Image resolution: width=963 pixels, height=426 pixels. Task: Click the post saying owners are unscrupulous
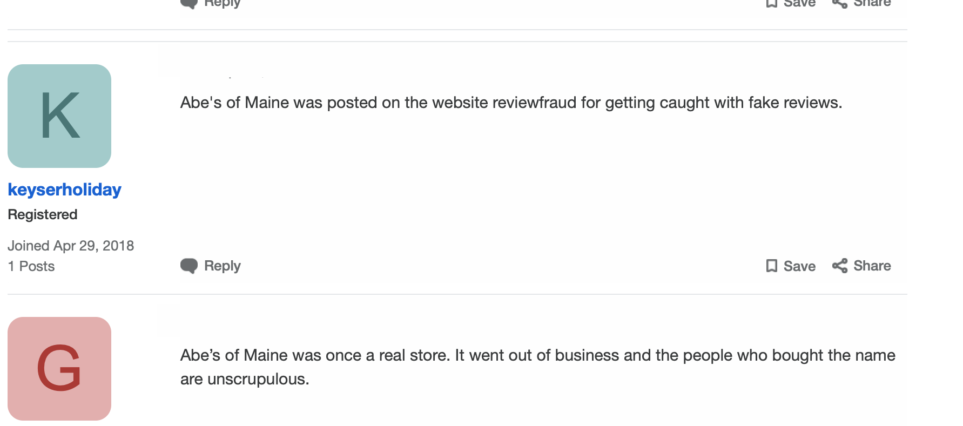click(x=537, y=367)
